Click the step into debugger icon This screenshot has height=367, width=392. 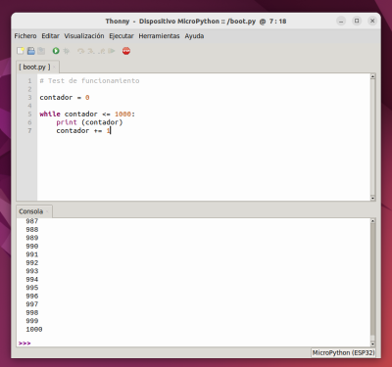pyautogui.click(x=91, y=51)
